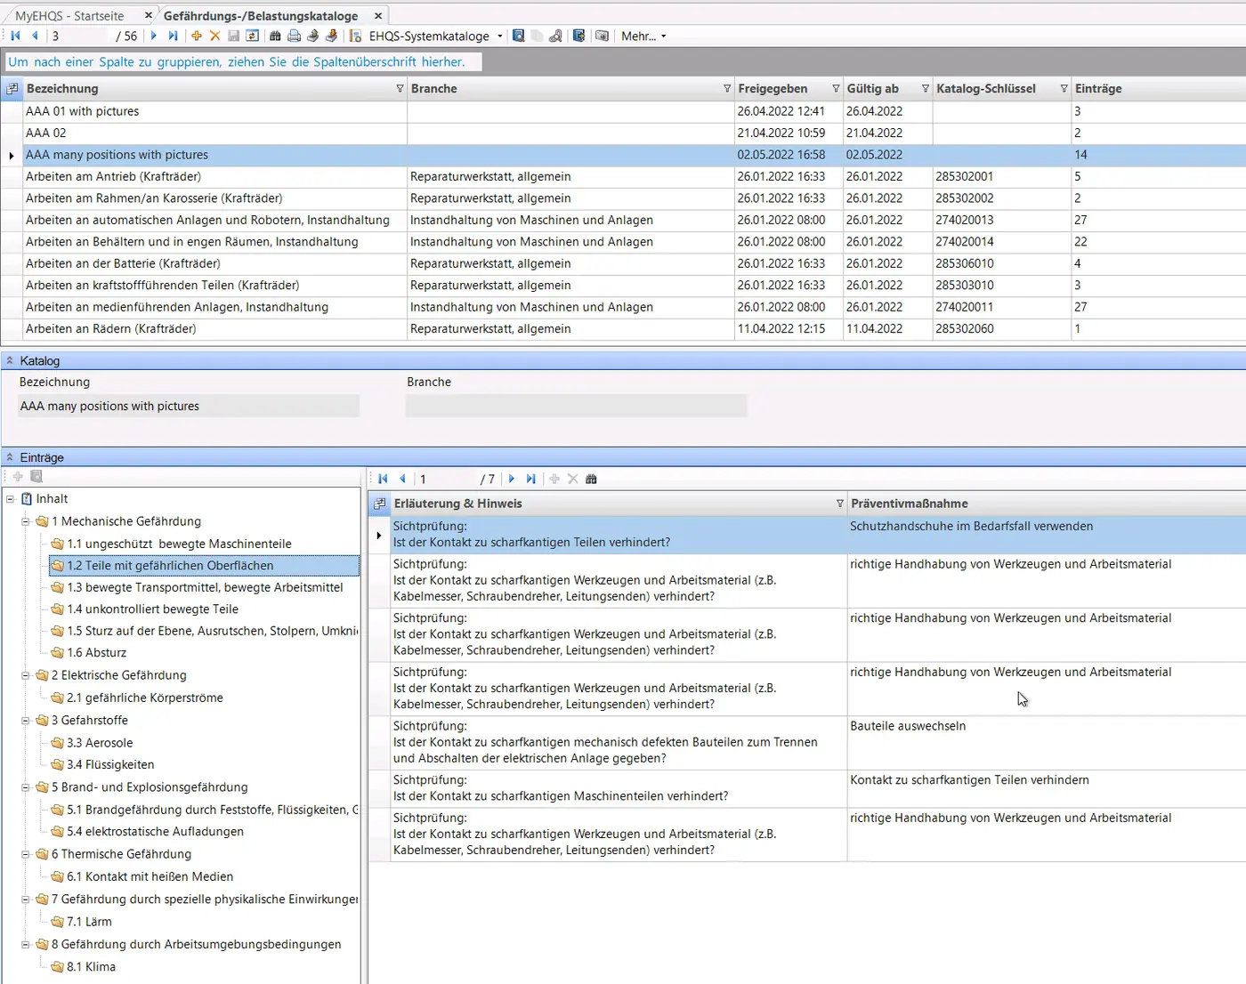Screen dimensions: 1246x984
Task: Print the catalog using the printer icon
Action: point(294,36)
